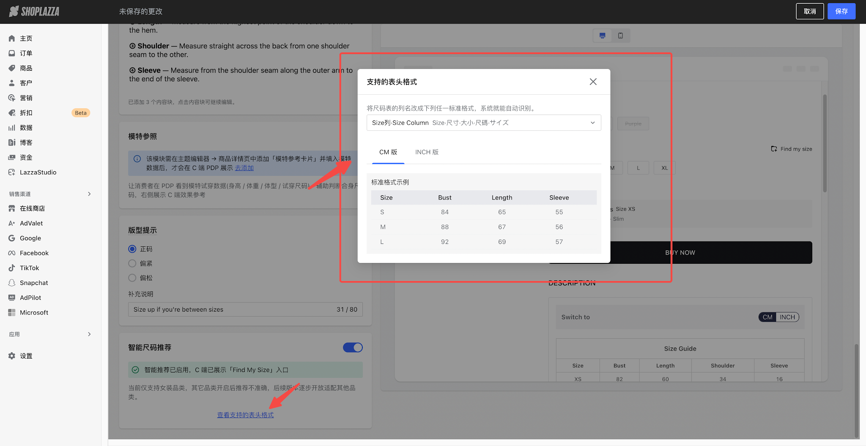Select size XL in the preview
Screen dimensions: 866x446
pyautogui.click(x=665, y=168)
